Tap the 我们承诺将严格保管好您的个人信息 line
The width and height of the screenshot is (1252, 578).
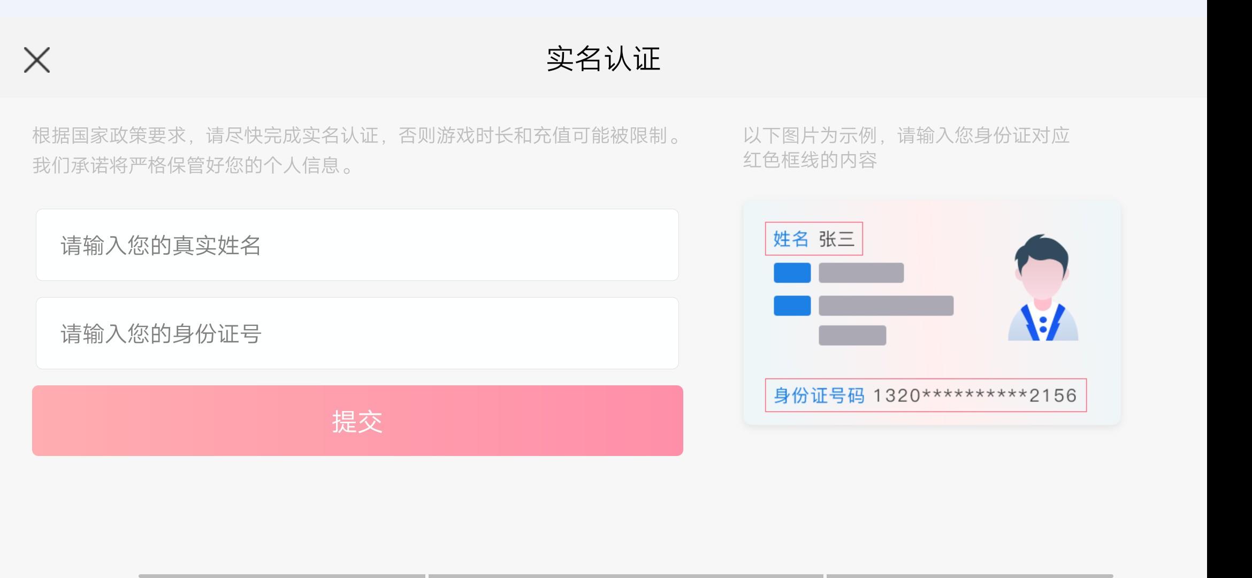(193, 165)
